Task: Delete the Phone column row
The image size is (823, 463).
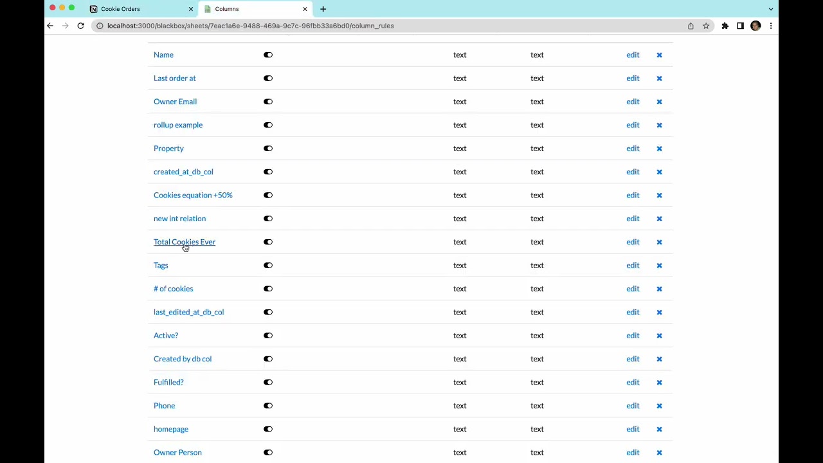Action: point(659,406)
